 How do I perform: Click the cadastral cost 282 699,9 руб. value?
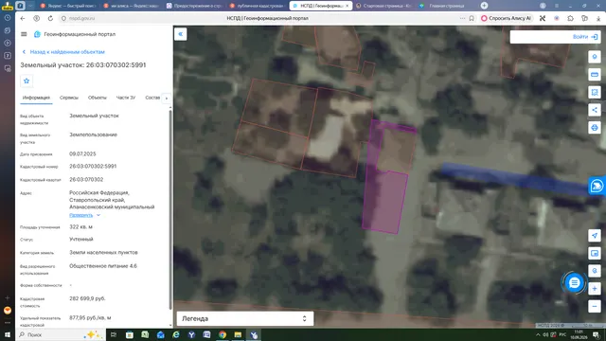coord(87,298)
